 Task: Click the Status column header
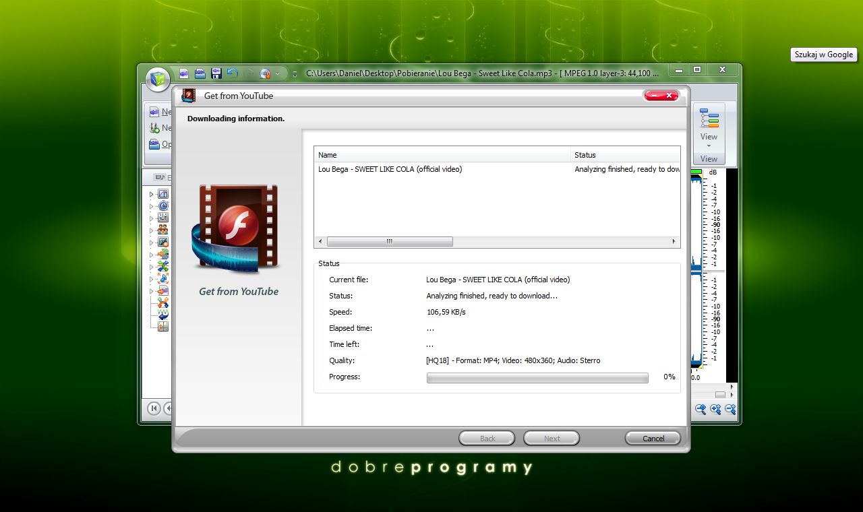pos(626,155)
